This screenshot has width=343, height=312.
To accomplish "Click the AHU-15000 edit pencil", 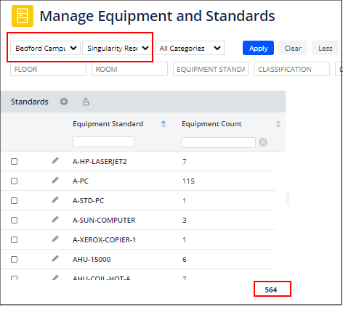I will click(x=55, y=258).
